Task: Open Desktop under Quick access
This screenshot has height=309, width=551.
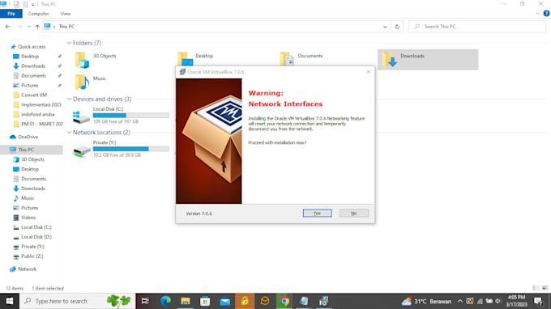Action: [30, 57]
